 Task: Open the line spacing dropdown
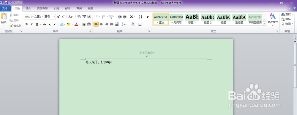click(x=124, y=24)
